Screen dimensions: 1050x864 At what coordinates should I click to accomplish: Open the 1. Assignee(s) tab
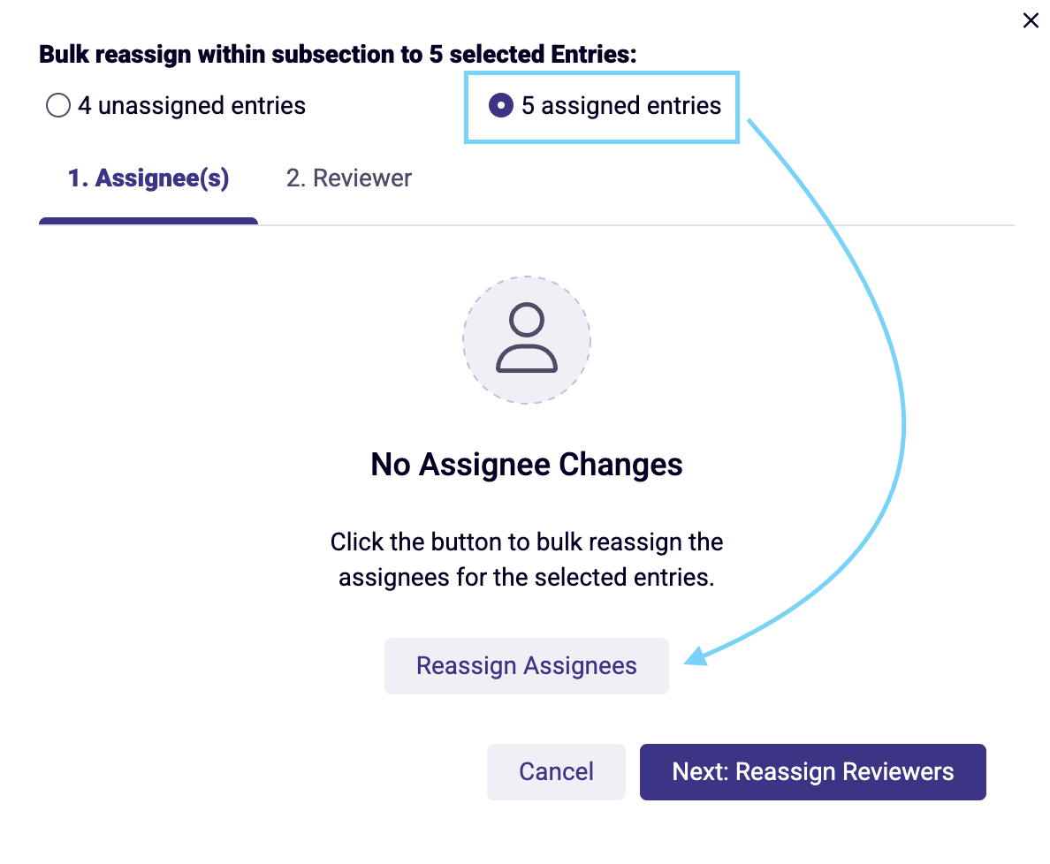pyautogui.click(x=148, y=178)
